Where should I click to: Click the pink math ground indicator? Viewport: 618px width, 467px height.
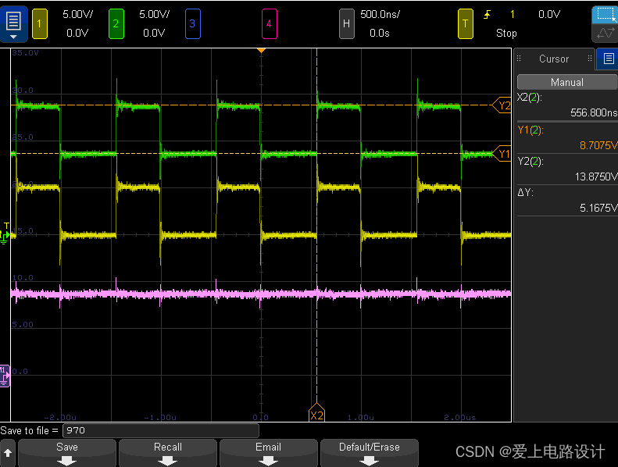5,376
